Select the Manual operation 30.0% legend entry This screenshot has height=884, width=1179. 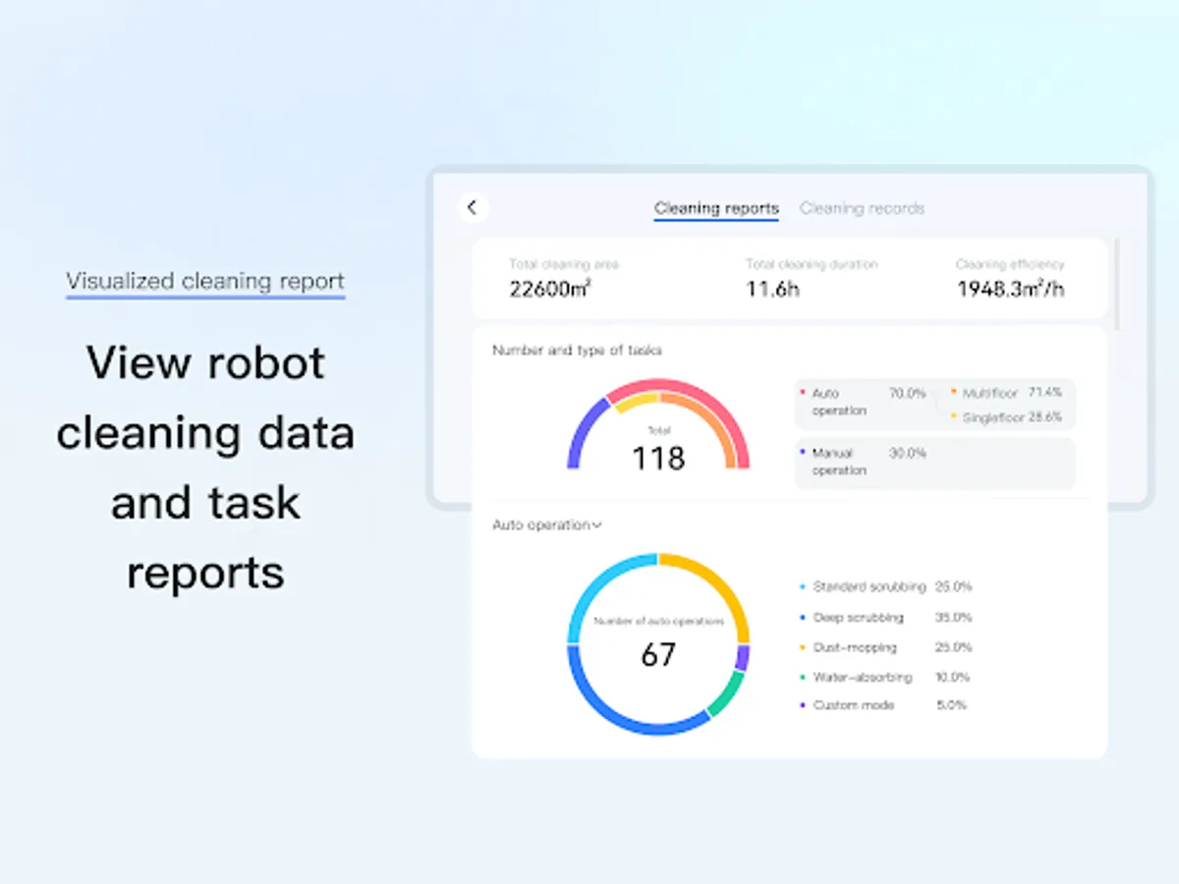click(864, 462)
